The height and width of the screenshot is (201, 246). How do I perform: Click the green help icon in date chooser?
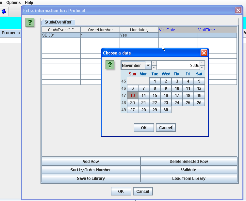110,65
